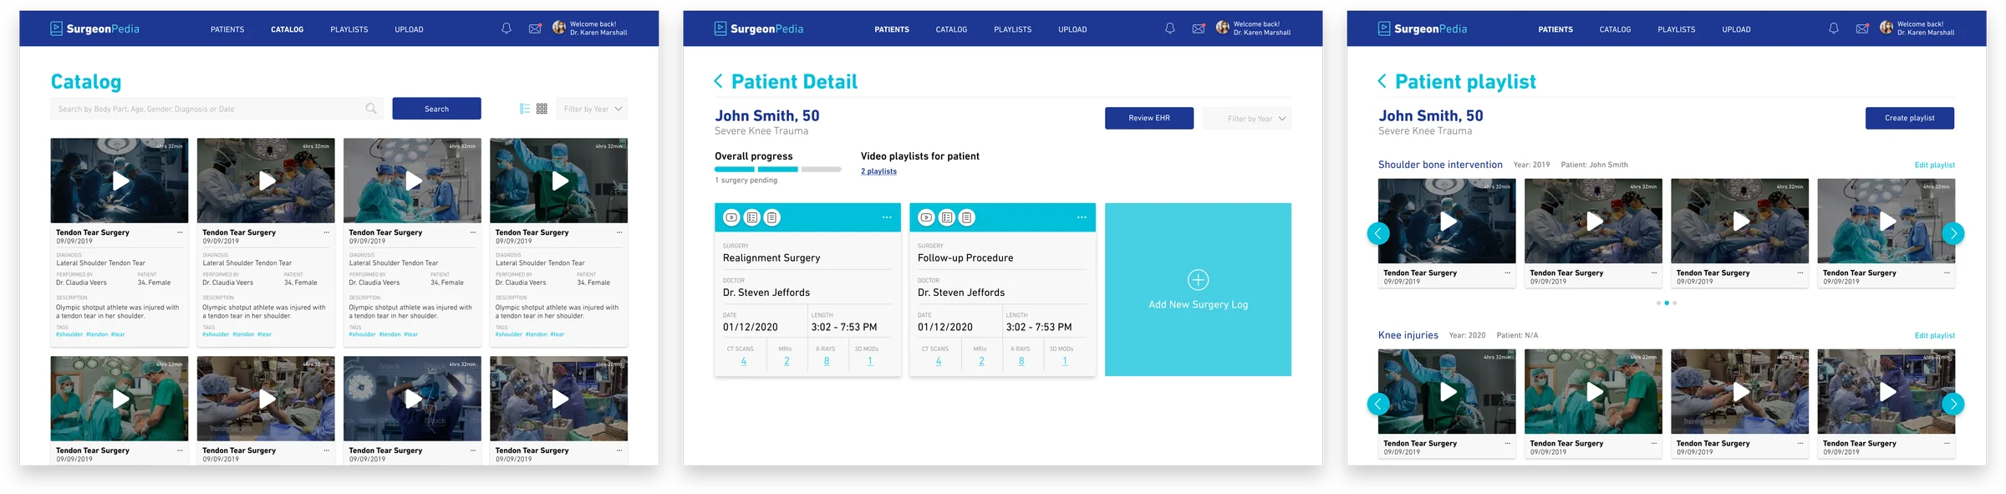The width and height of the screenshot is (2006, 494).
Task: Go back using the Patient Detail chevron
Action: (x=718, y=81)
